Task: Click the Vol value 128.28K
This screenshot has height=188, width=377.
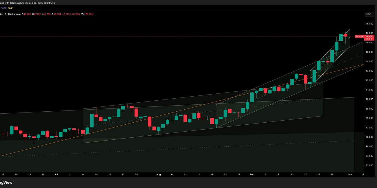Action: [x=88, y=14]
